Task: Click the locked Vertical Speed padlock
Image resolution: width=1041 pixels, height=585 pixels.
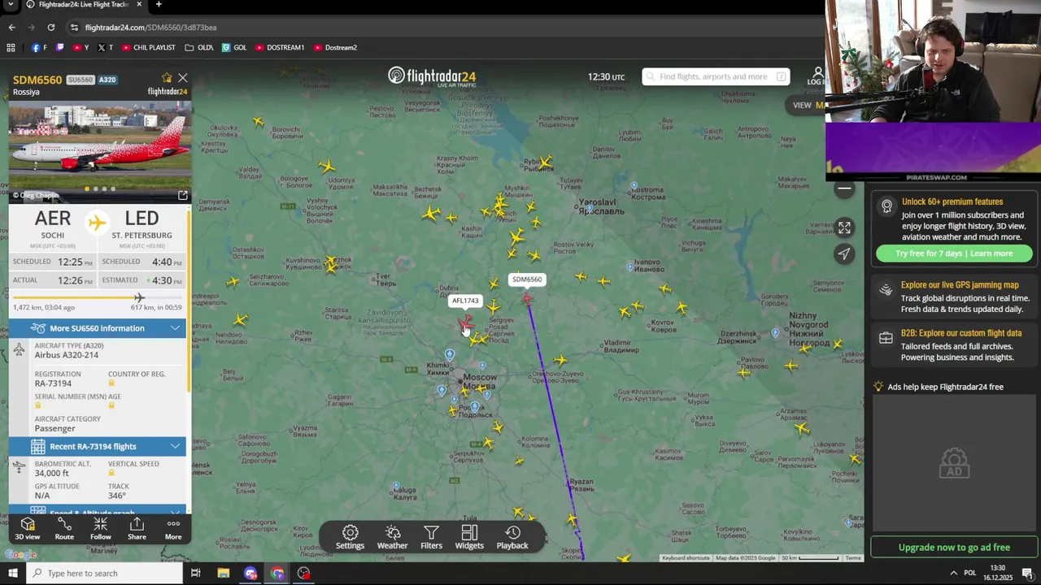Action: pyautogui.click(x=111, y=473)
